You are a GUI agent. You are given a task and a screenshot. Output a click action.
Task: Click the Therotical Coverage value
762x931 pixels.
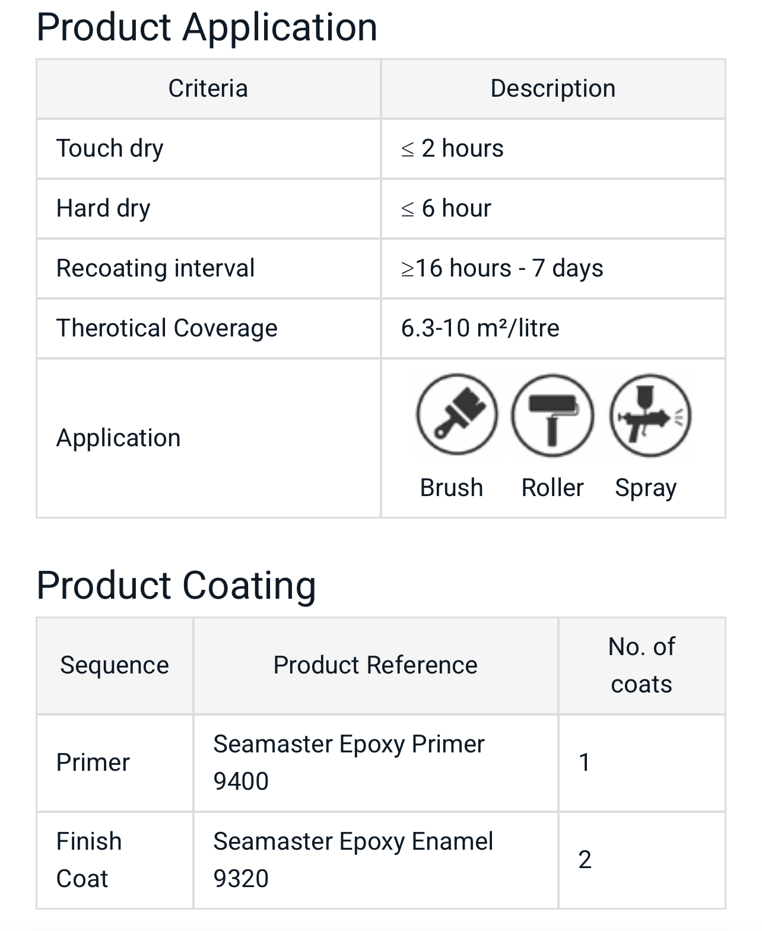click(480, 328)
